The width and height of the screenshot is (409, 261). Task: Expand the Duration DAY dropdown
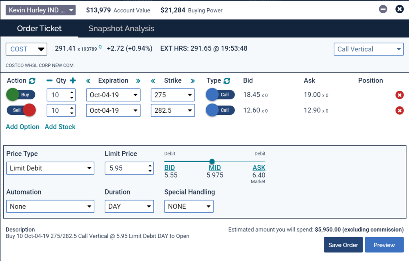[129, 206]
